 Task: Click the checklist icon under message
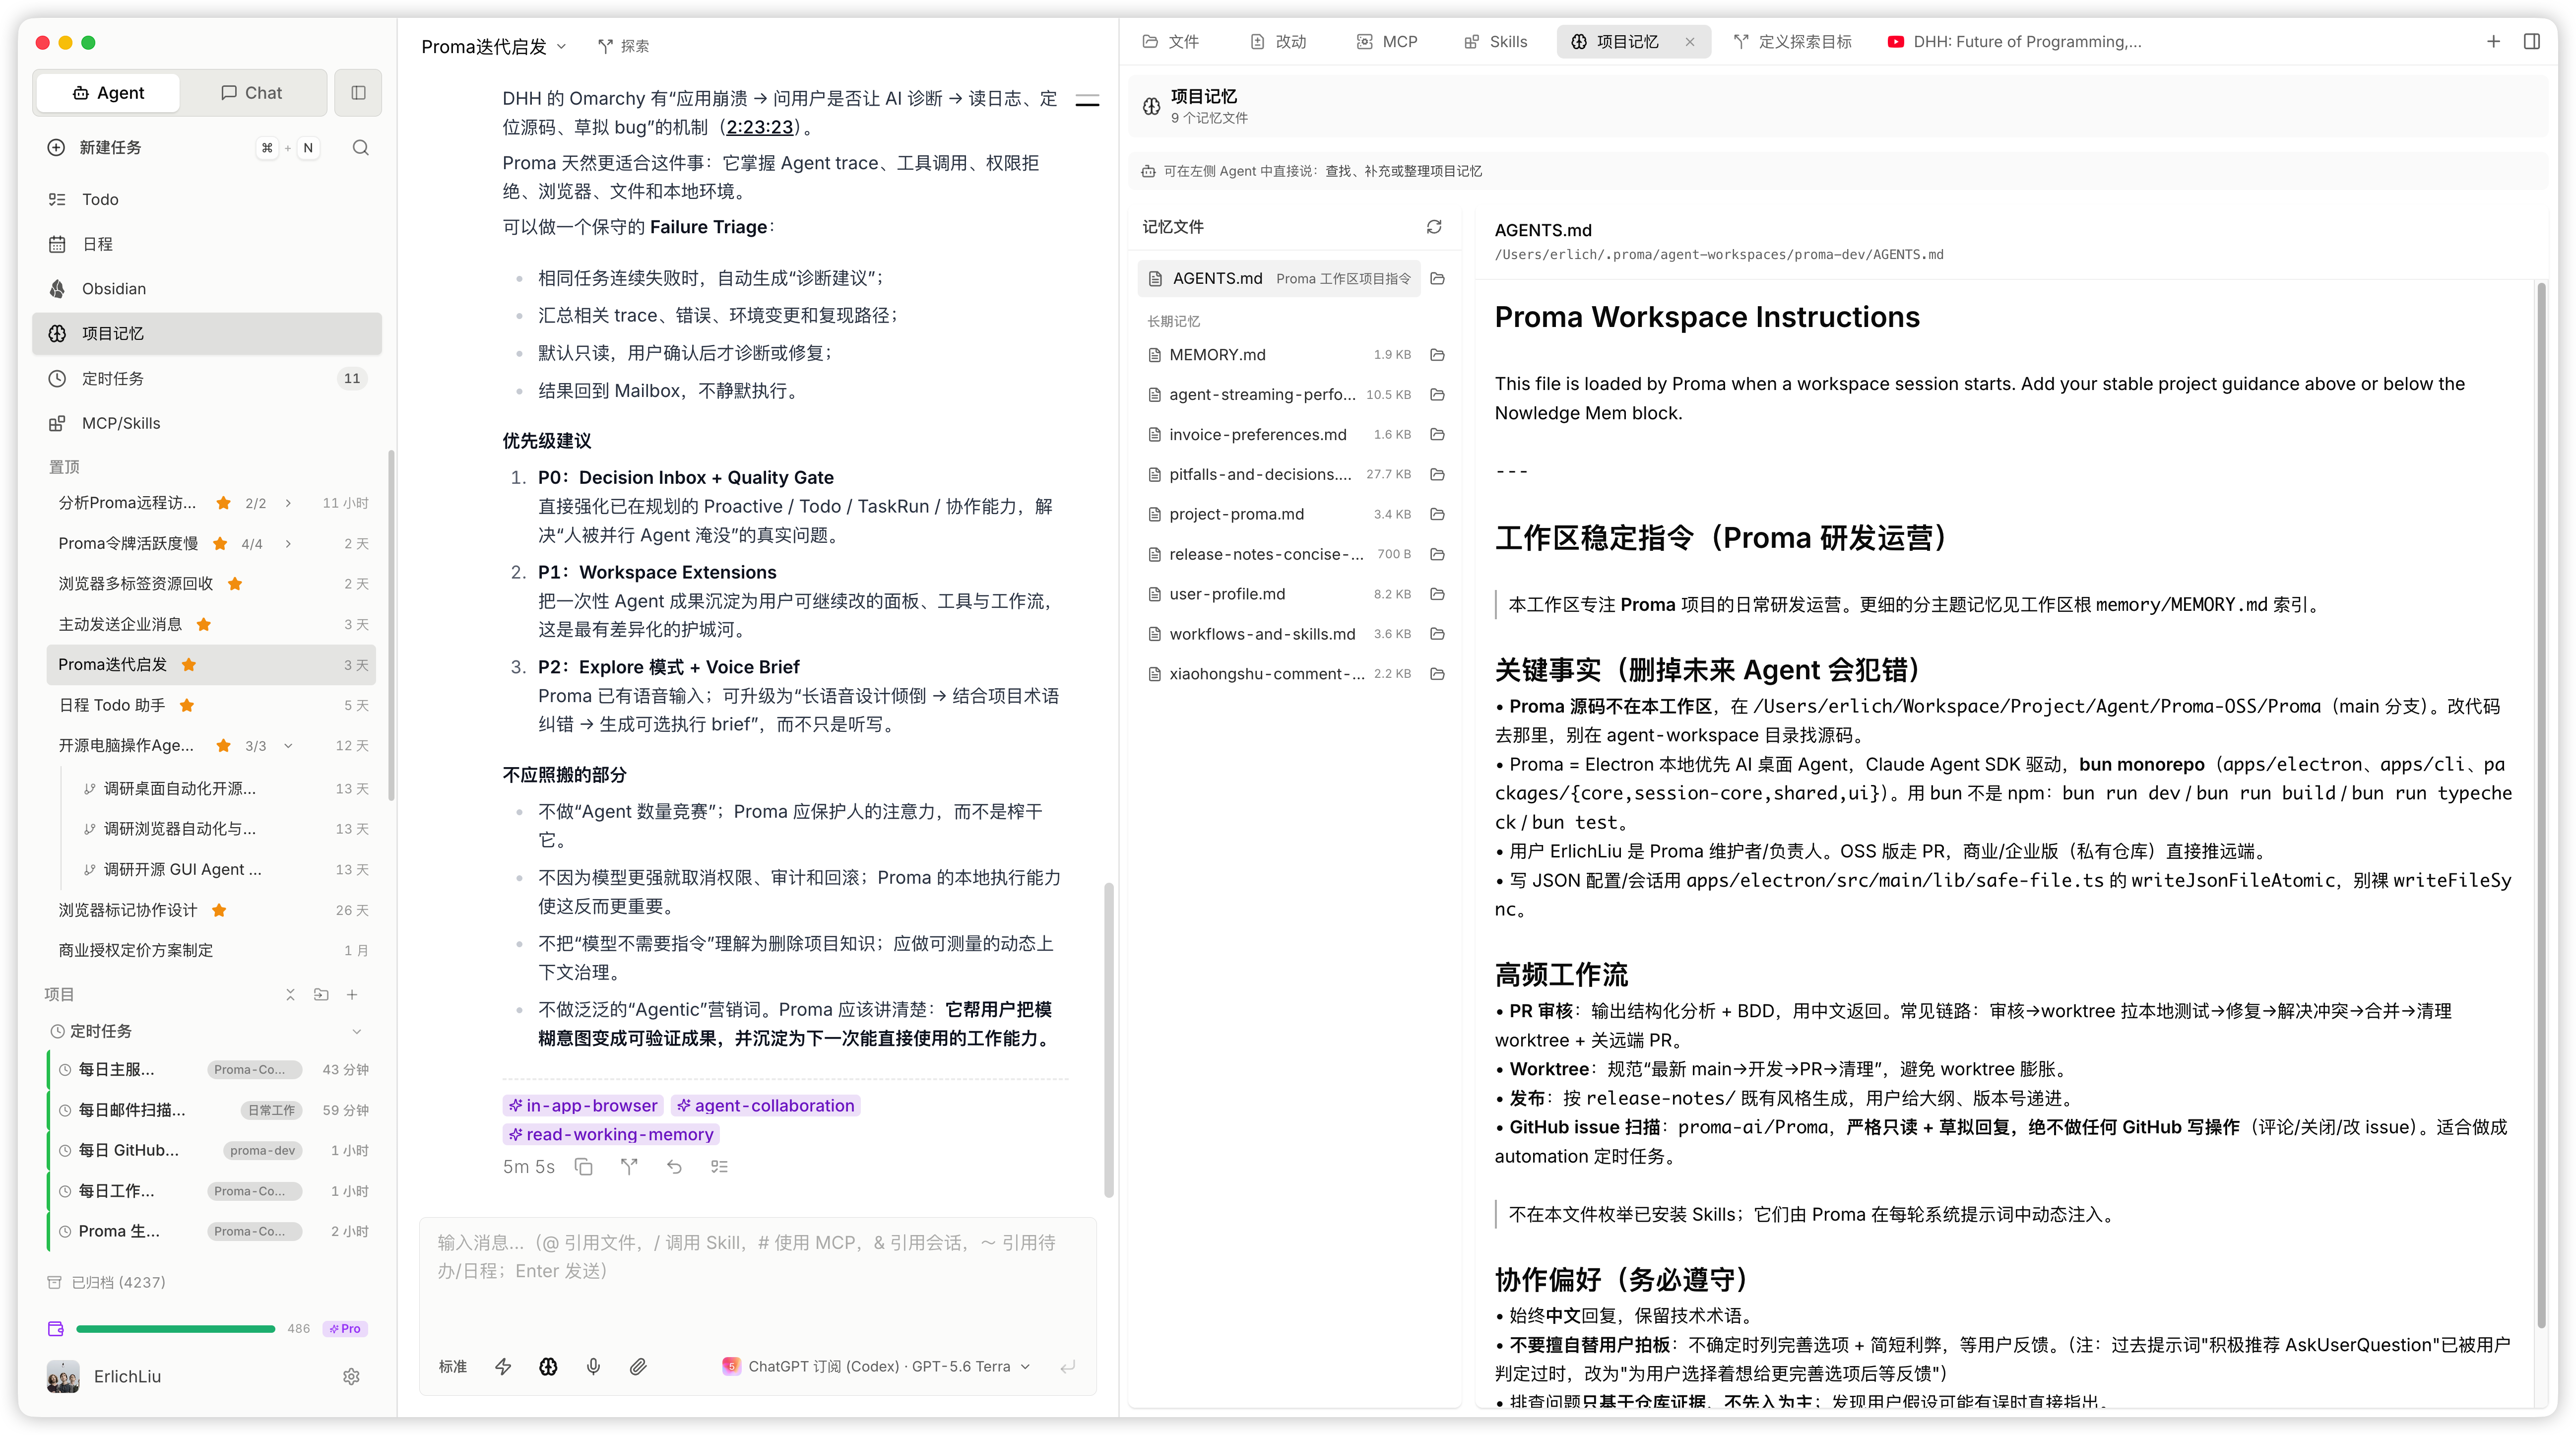click(719, 1167)
